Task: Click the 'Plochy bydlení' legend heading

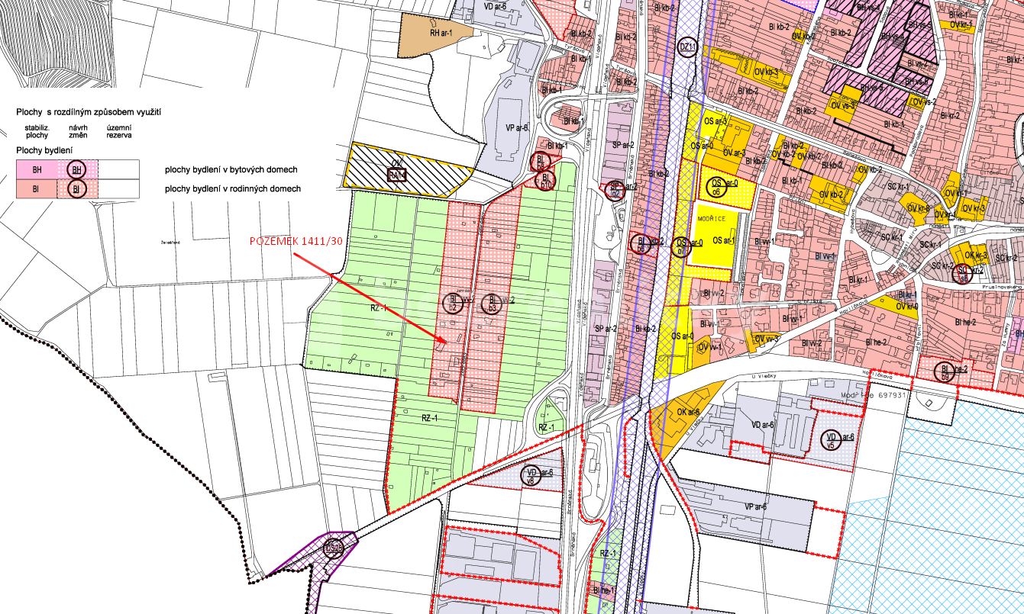Action: [x=44, y=151]
